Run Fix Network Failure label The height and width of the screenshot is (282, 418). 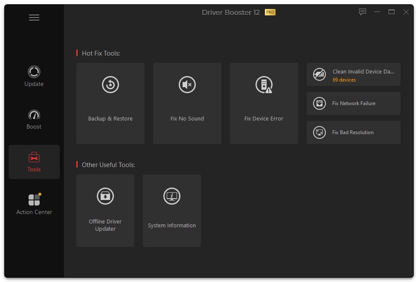354,103
